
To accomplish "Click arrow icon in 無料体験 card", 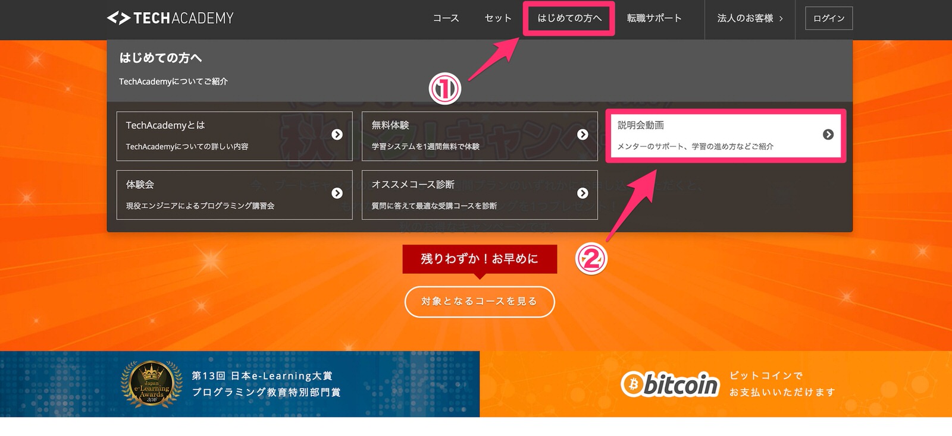I will (583, 135).
